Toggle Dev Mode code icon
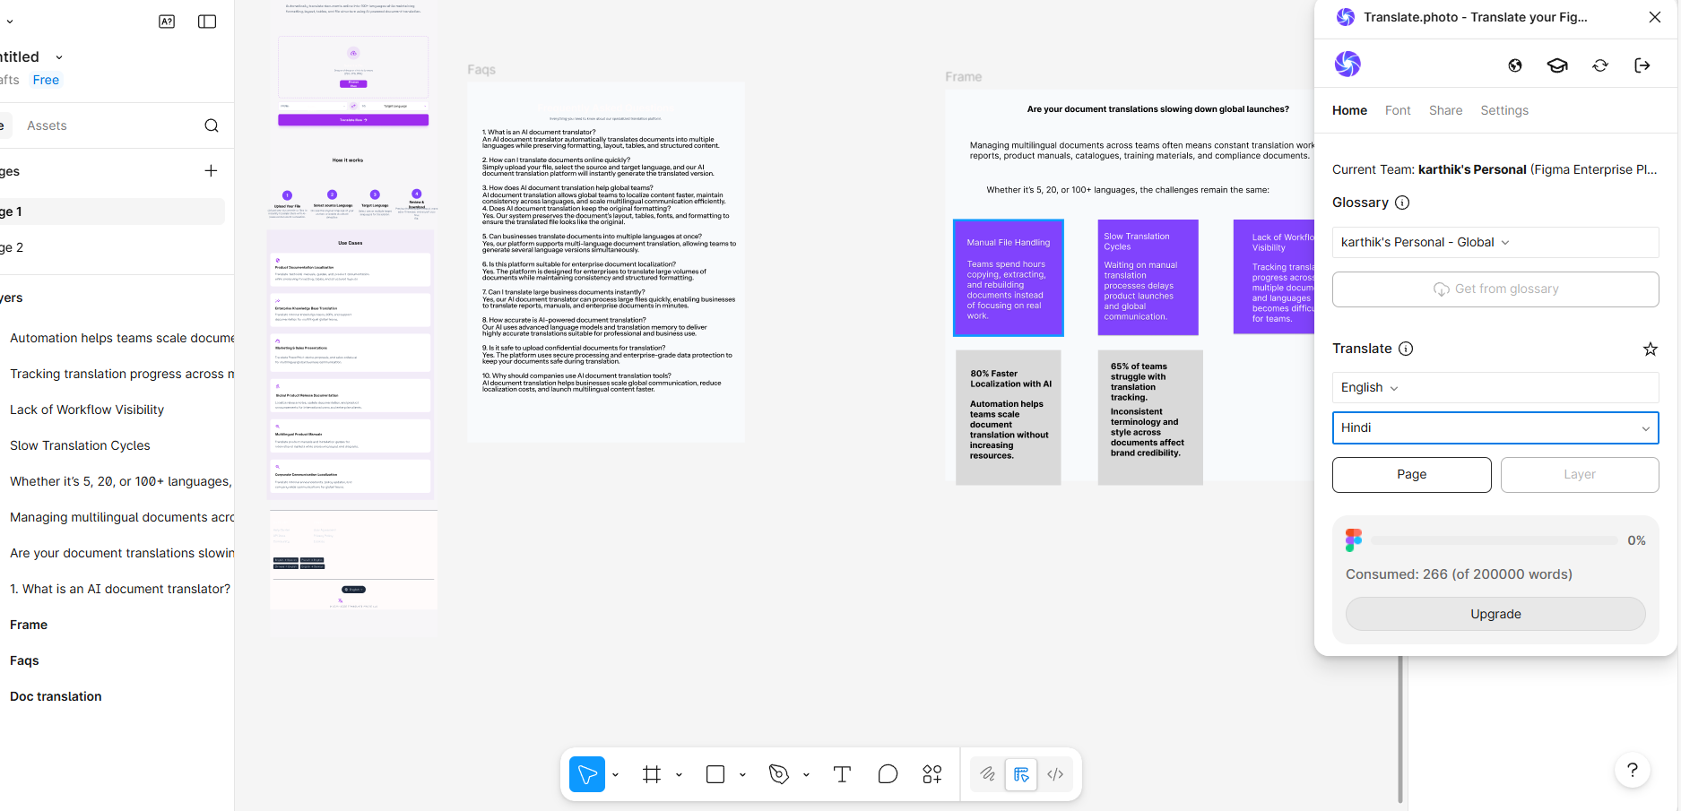Screen dimensions: 1681x811 pyautogui.click(x=1055, y=774)
